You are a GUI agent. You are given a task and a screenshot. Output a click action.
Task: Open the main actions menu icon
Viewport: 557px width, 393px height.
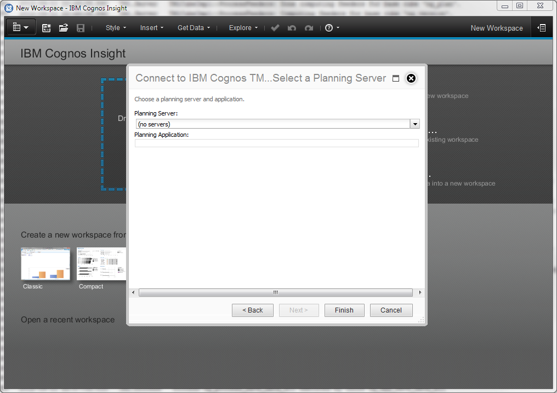tap(21, 27)
